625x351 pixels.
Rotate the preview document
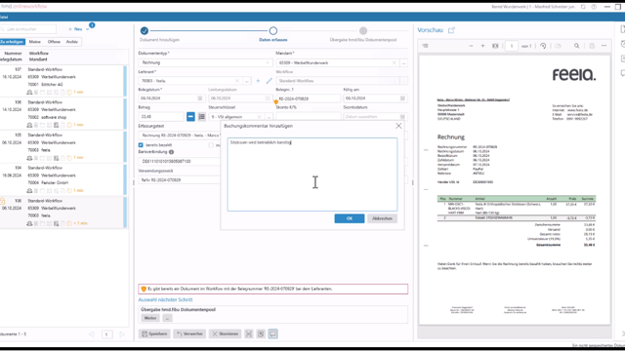pos(543,46)
